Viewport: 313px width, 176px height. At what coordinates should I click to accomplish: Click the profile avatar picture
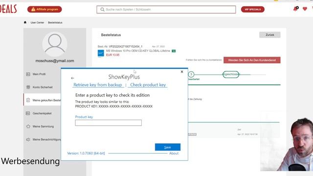(x=55, y=44)
